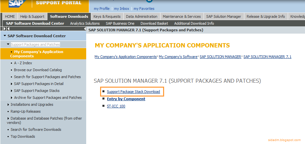Open the ST-ICC 100 link
Screen dimensions: 305x144
point(116,106)
